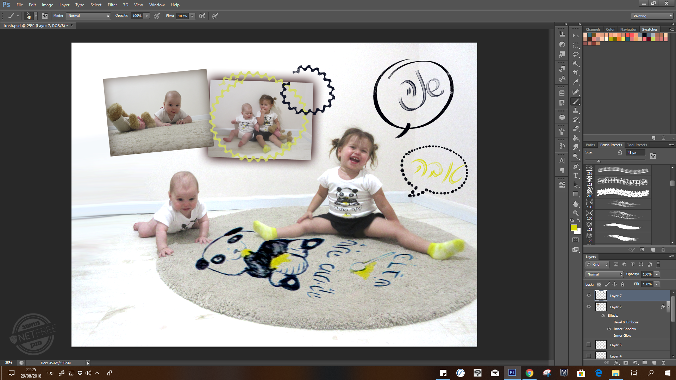Select the Move tool
Viewport: 676px width, 380px height.
(576, 36)
